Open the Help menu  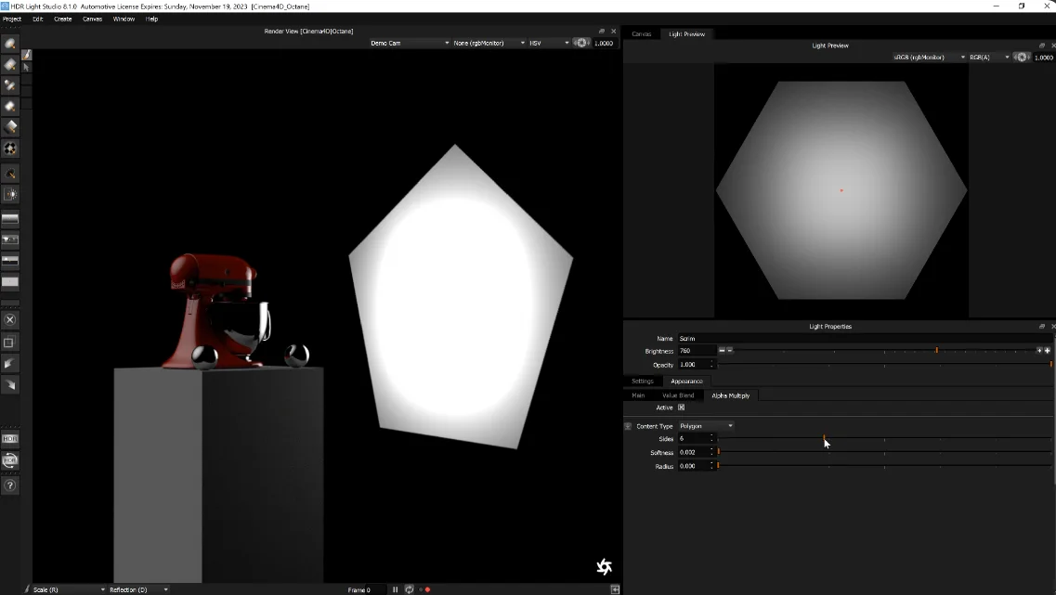(x=151, y=19)
